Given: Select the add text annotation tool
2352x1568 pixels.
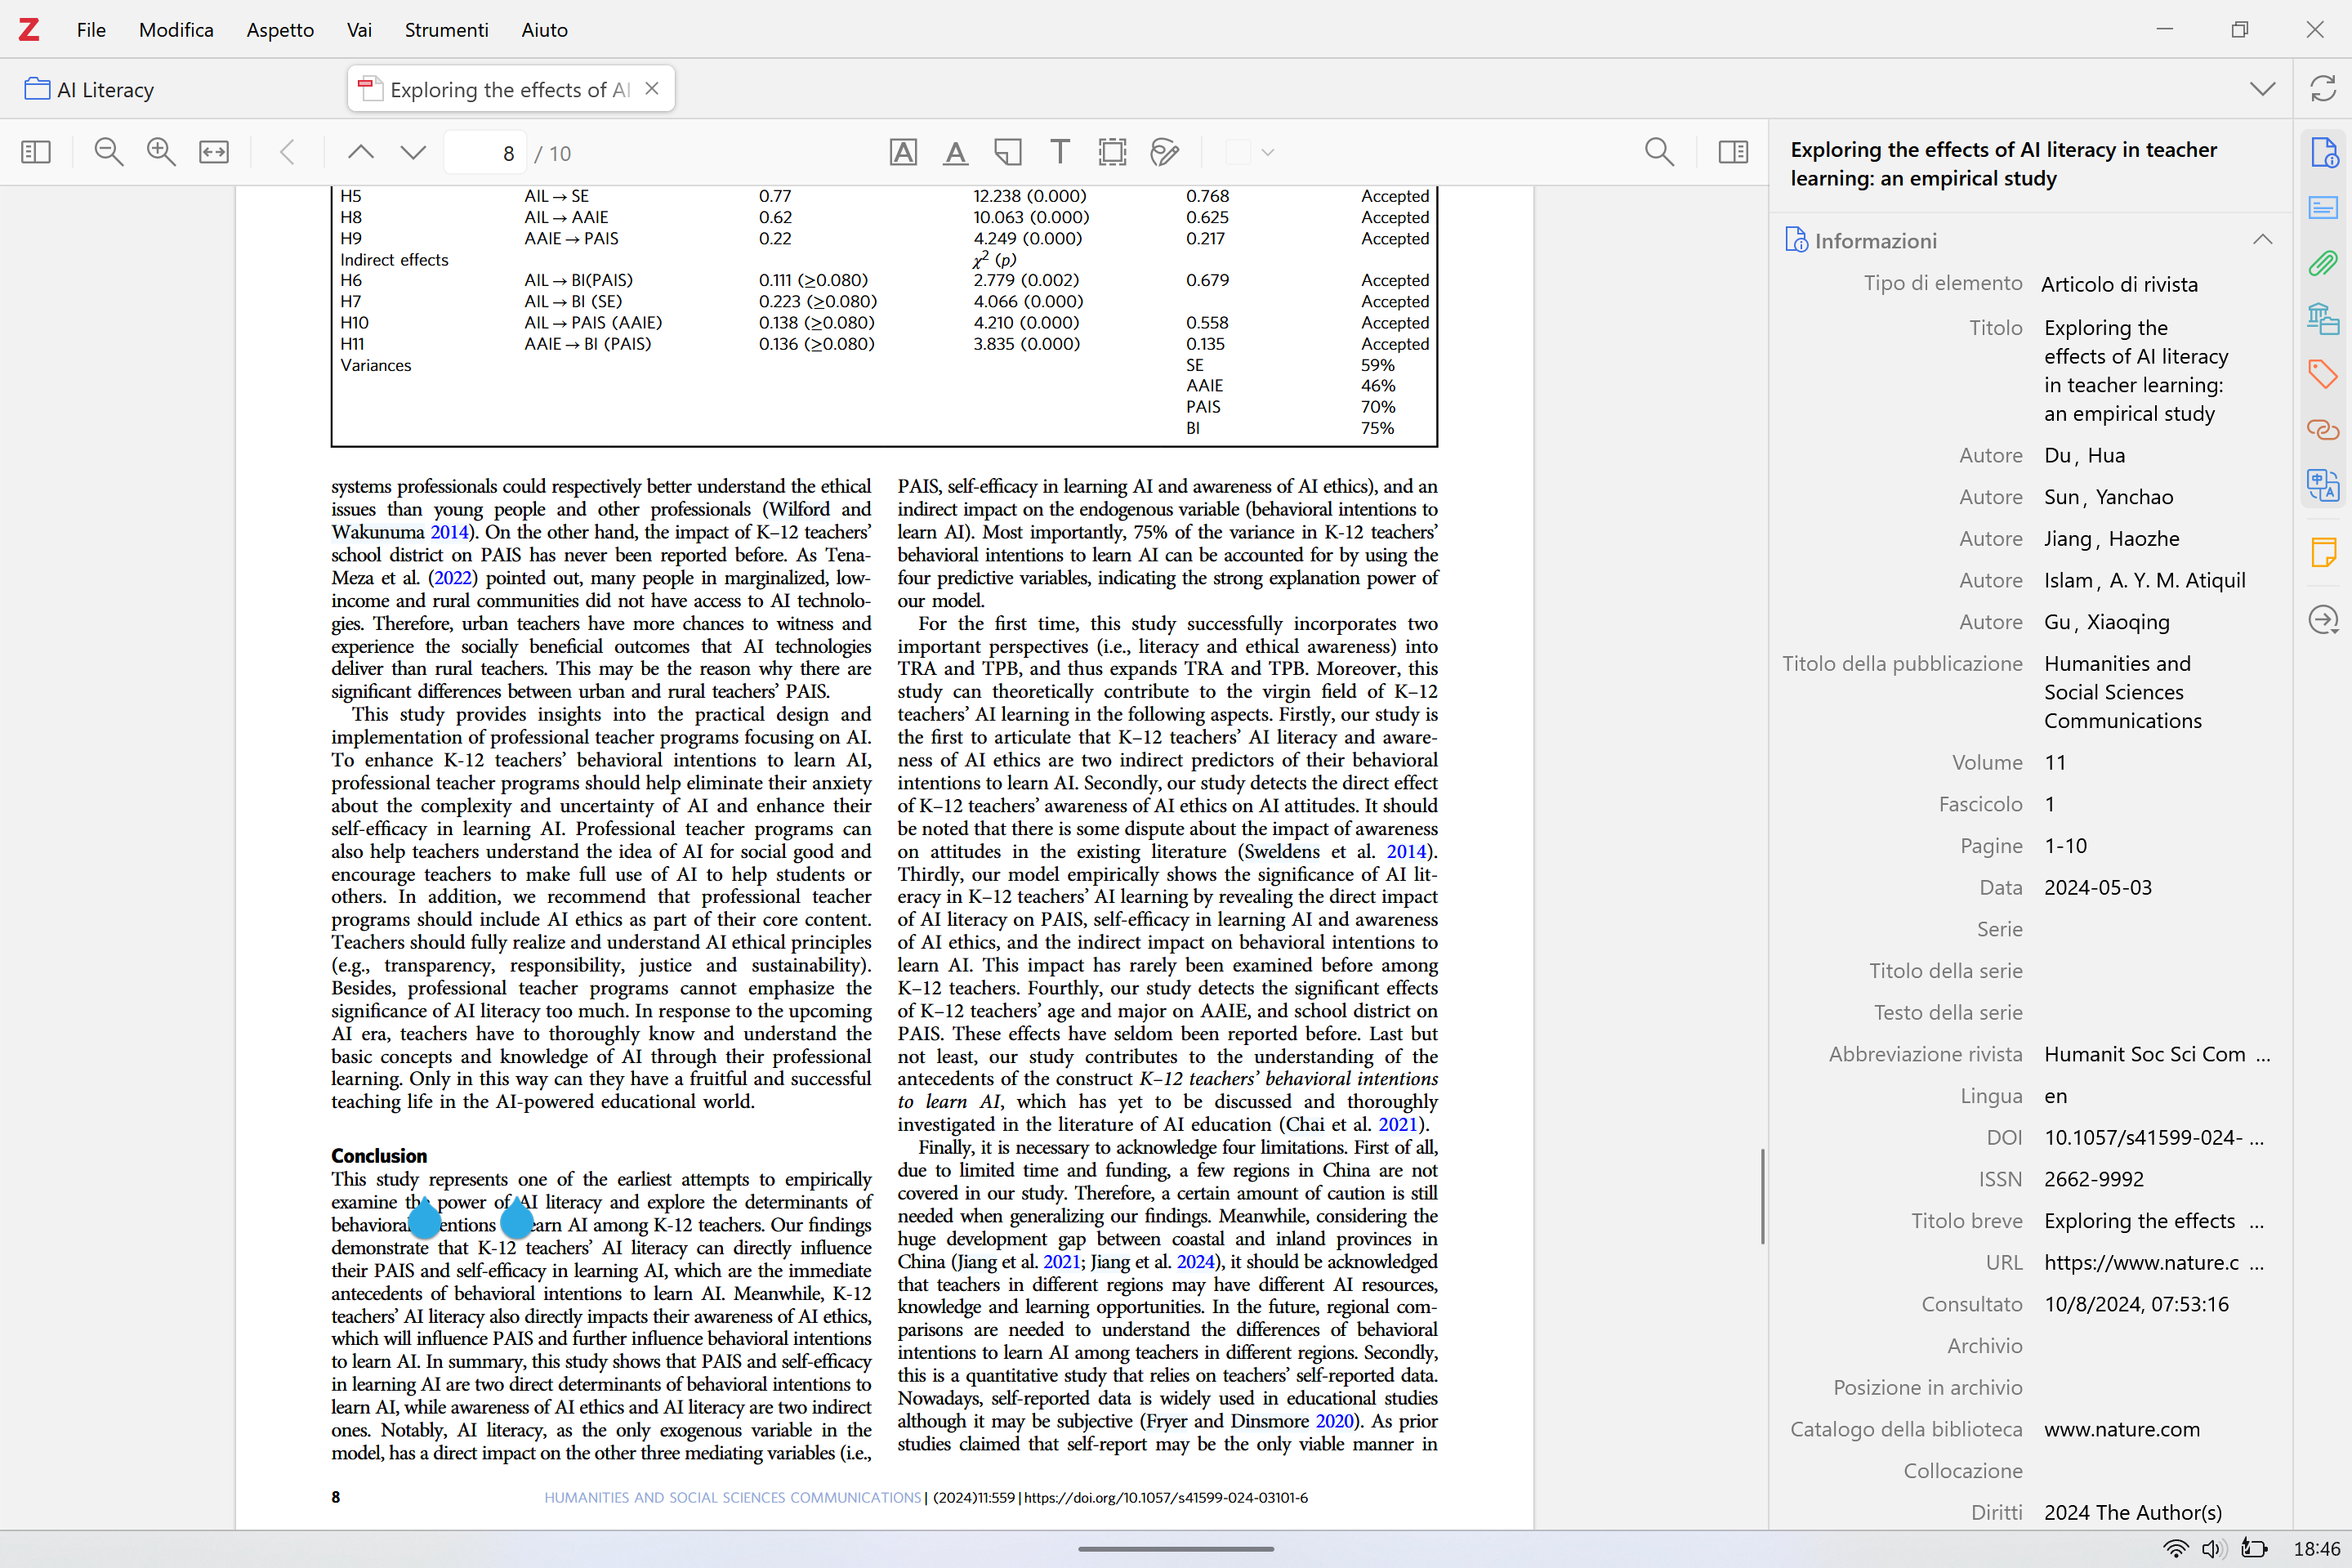Looking at the screenshot, I should pos(1060,153).
